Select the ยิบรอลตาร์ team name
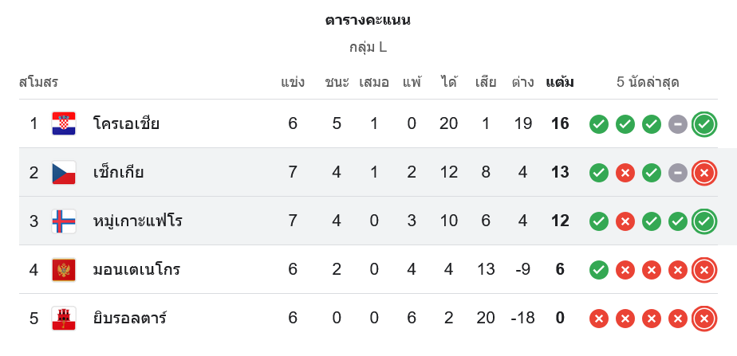Image resolution: width=737 pixels, height=356 pixels. click(129, 319)
